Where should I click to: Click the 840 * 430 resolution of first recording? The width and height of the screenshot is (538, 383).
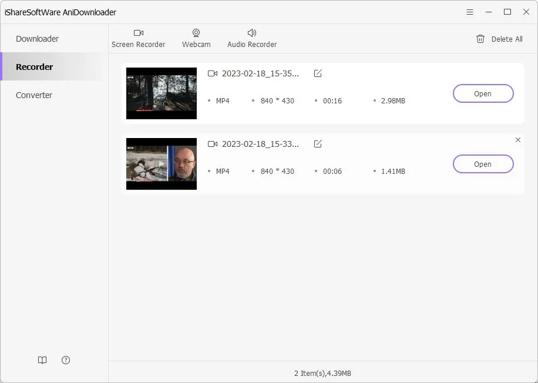[x=277, y=101]
